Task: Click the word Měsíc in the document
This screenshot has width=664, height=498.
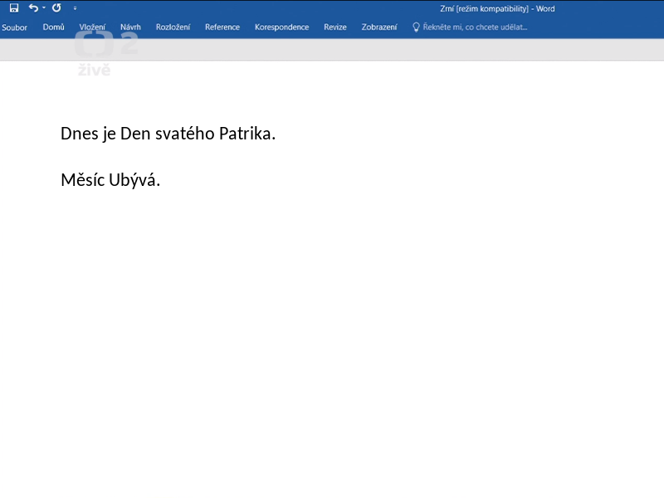Action: (x=82, y=179)
